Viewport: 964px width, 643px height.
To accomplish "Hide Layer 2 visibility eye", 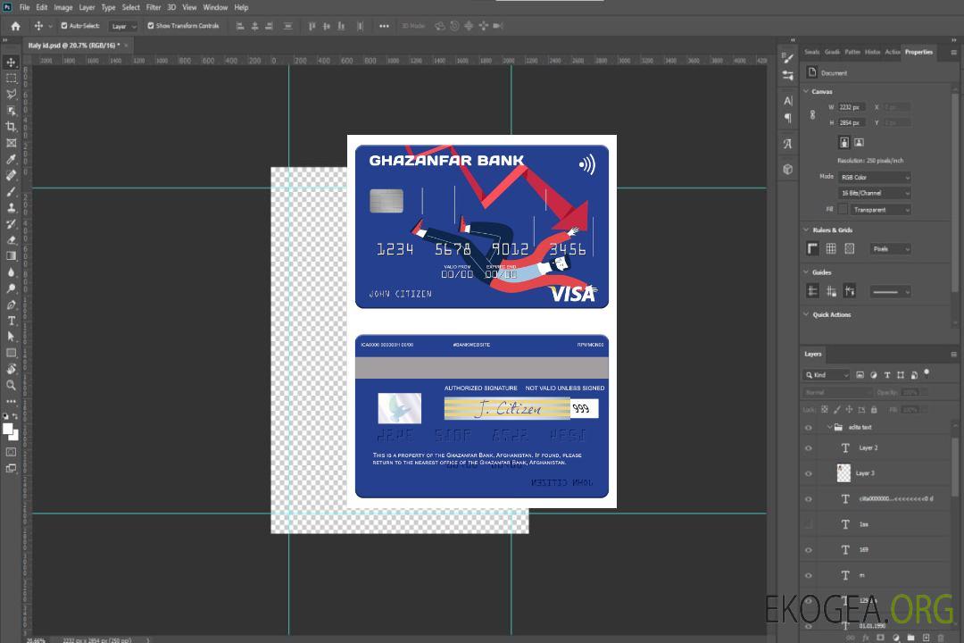I will 809,448.
